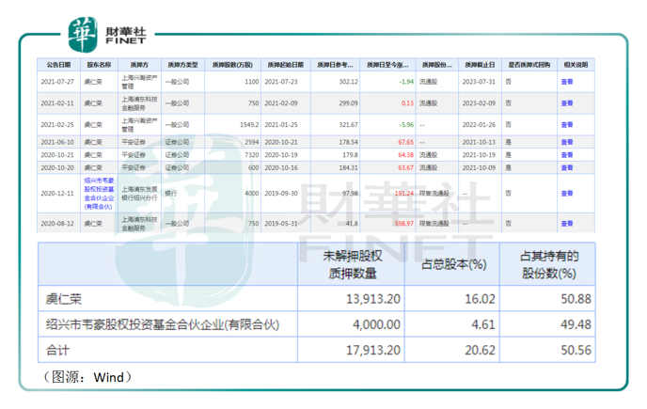The width and height of the screenshot is (647, 409).
Task: Select the 2021-02-25 announcement date cell
Action: 57,125
